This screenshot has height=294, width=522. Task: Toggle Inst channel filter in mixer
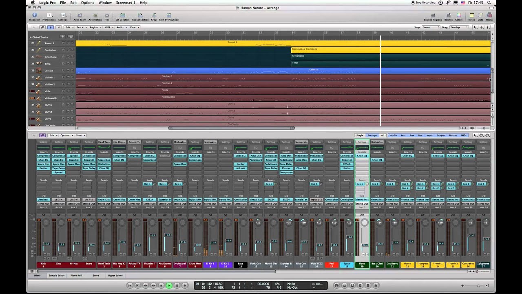(403, 135)
